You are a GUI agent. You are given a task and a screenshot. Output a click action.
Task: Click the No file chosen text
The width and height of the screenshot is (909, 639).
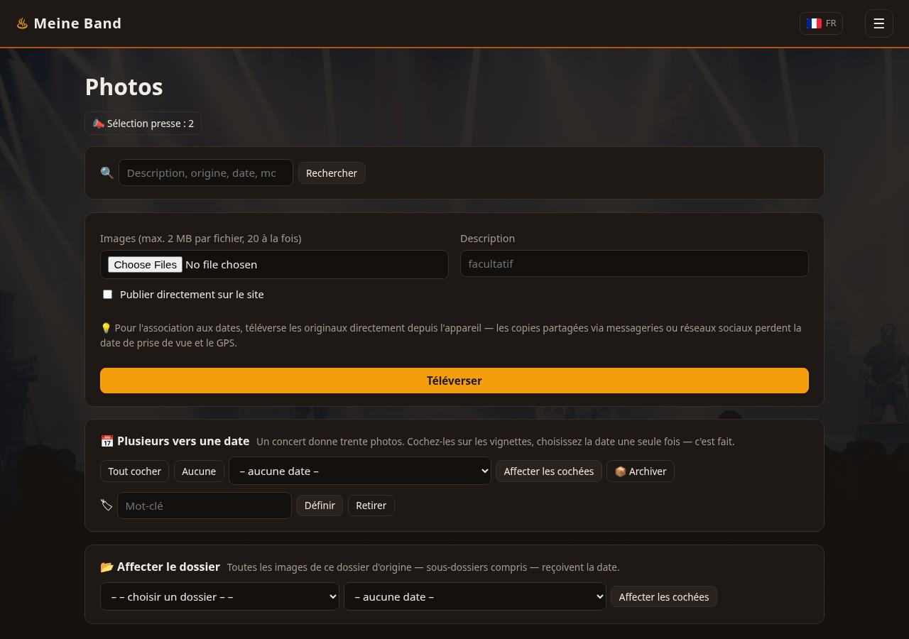[x=221, y=264]
